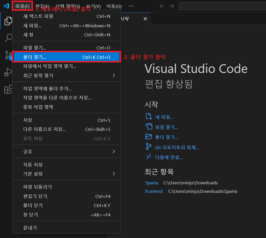Viewport: 266px width, 238px height.
Task: Select 저장 menu item
Action: pos(67,120)
